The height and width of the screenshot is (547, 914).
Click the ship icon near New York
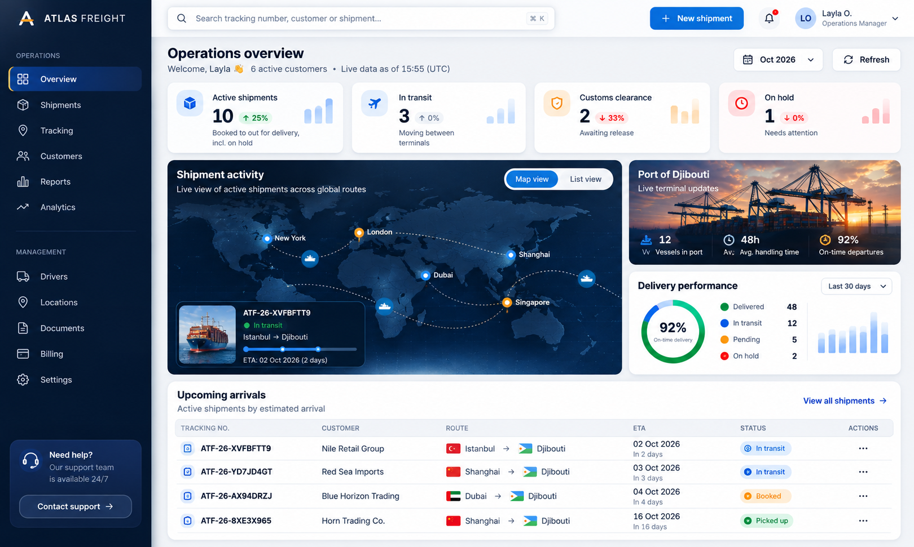pyautogui.click(x=310, y=259)
